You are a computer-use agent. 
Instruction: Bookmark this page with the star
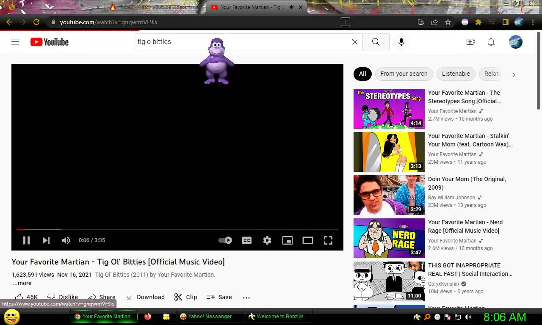point(448,22)
